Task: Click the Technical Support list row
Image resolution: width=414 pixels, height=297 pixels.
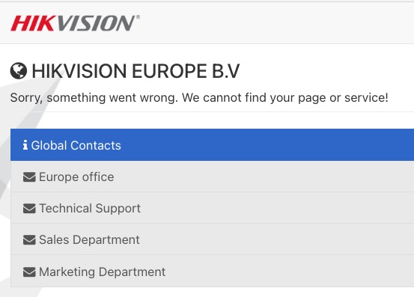Action: [x=213, y=208]
